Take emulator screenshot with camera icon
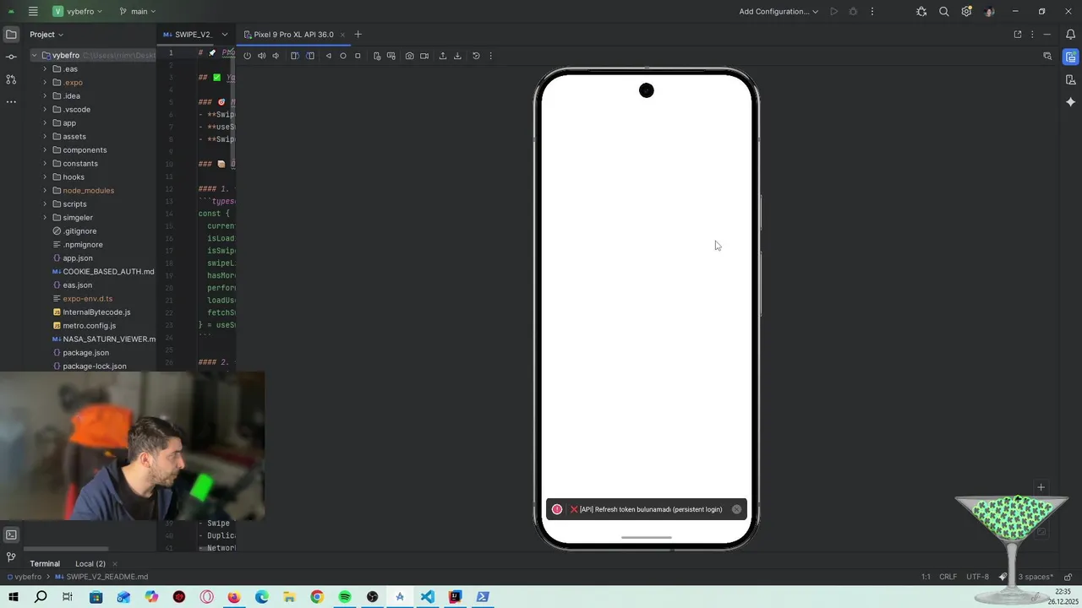The height and width of the screenshot is (608, 1082). [409, 56]
